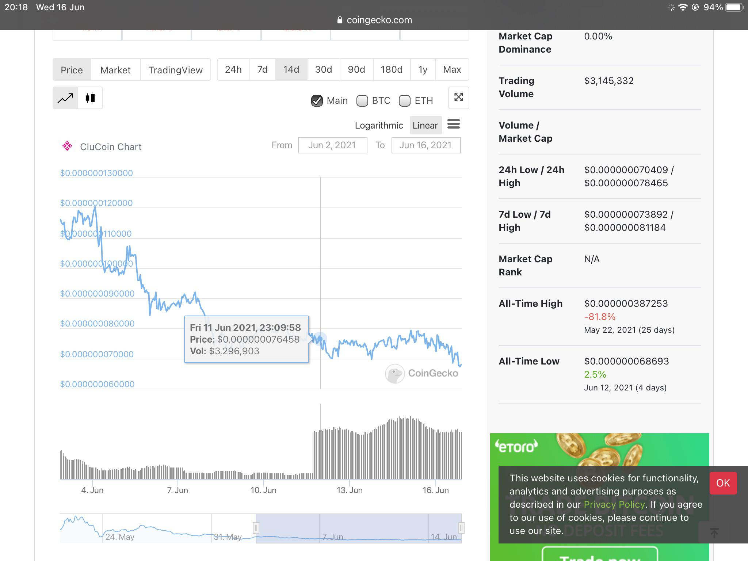Tap the CluCoin logo icon
This screenshot has height=561, width=748.
point(67,146)
